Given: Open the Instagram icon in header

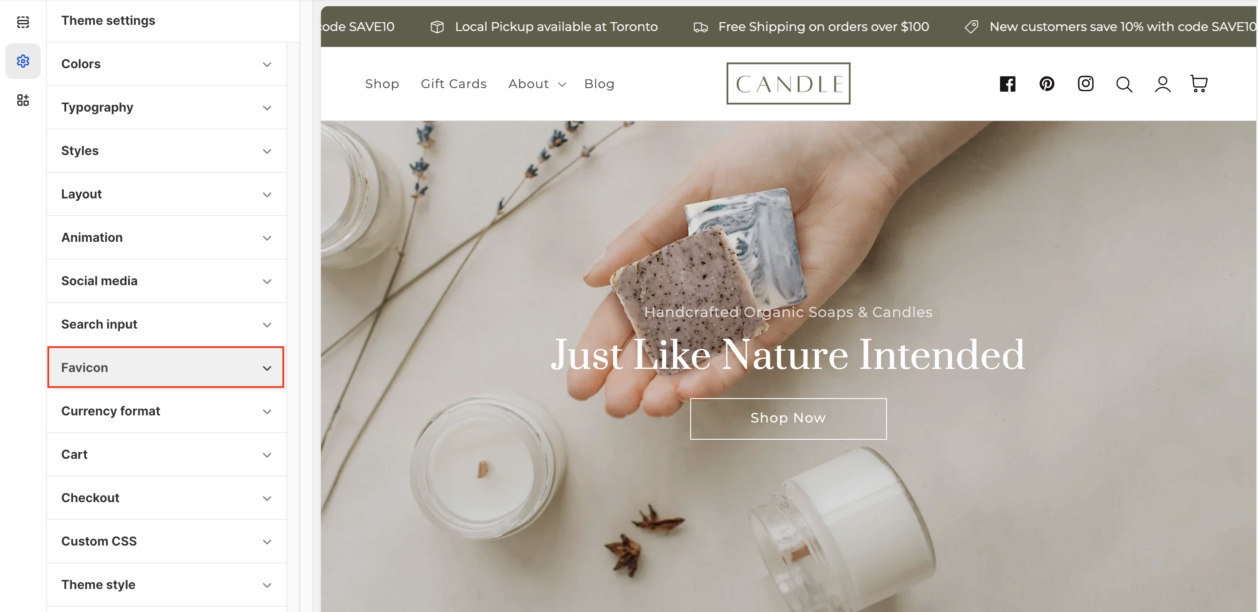Looking at the screenshot, I should coord(1085,84).
